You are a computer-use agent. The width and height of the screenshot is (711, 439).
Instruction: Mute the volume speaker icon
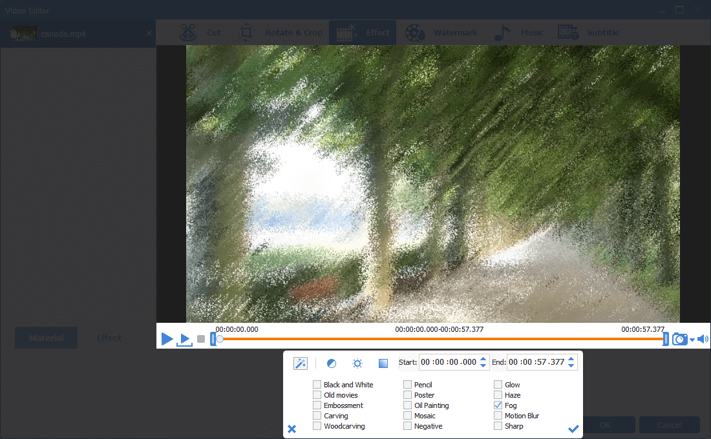(703, 339)
